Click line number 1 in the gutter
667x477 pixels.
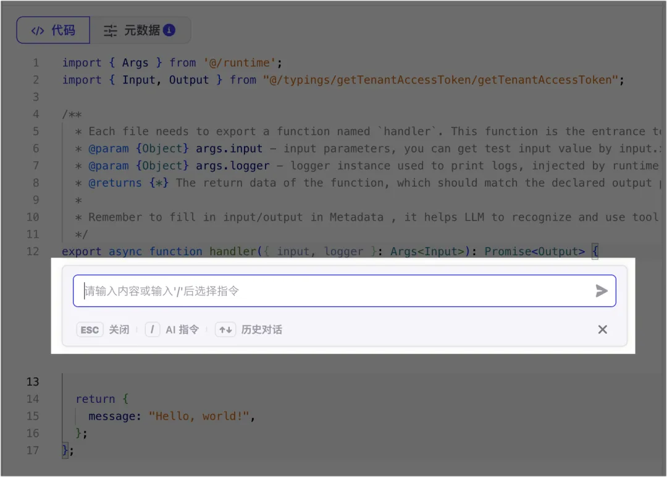click(36, 63)
